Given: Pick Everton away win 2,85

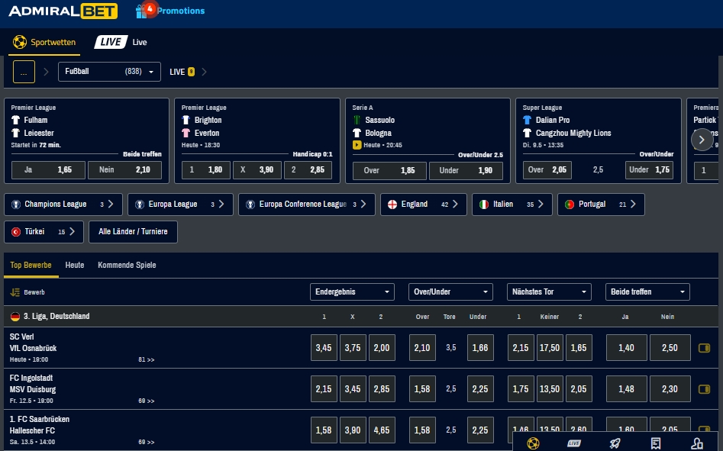Looking at the screenshot, I should pos(308,170).
